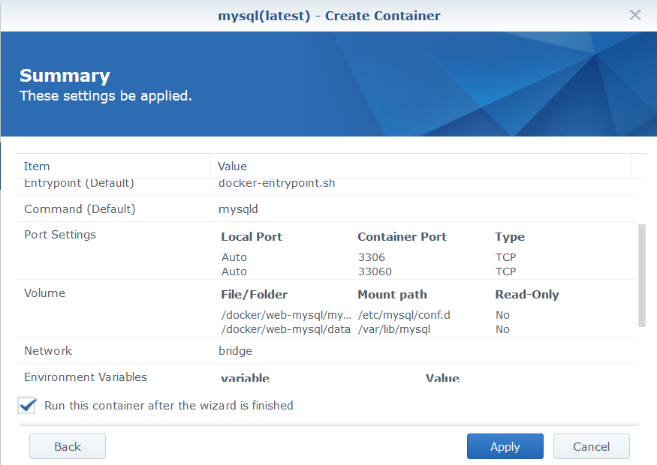
Task: Select the Network row label
Action: [48, 351]
